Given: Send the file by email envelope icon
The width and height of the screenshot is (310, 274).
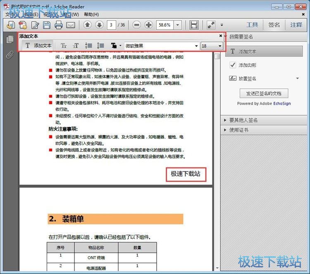Looking at the screenshot, I should pyautogui.click(x=71, y=25).
